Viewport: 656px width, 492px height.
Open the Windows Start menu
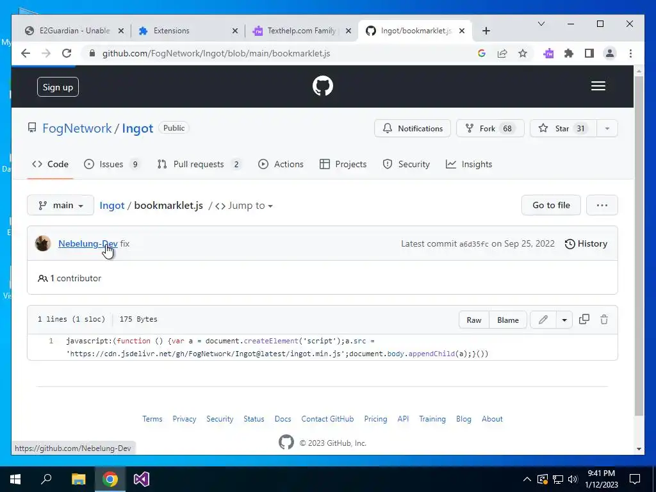point(15,479)
